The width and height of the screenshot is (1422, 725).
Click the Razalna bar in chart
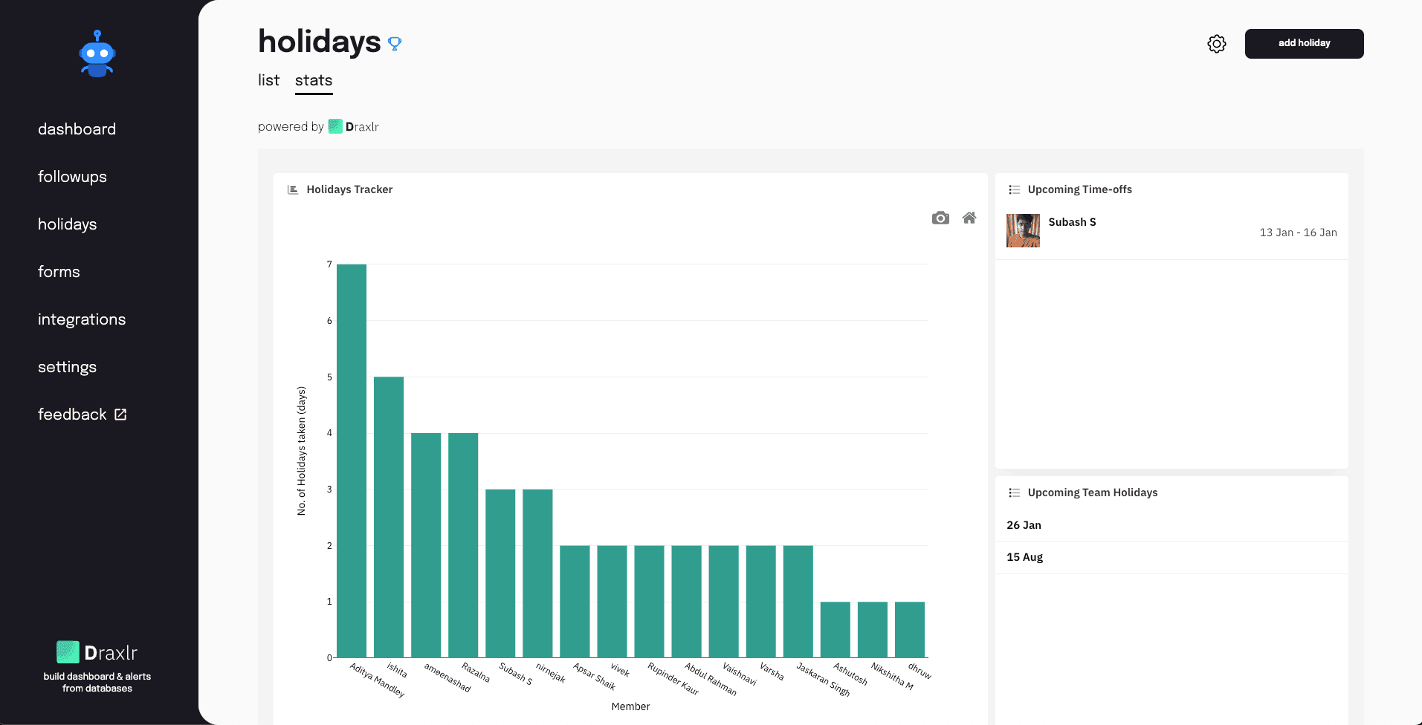point(463,545)
